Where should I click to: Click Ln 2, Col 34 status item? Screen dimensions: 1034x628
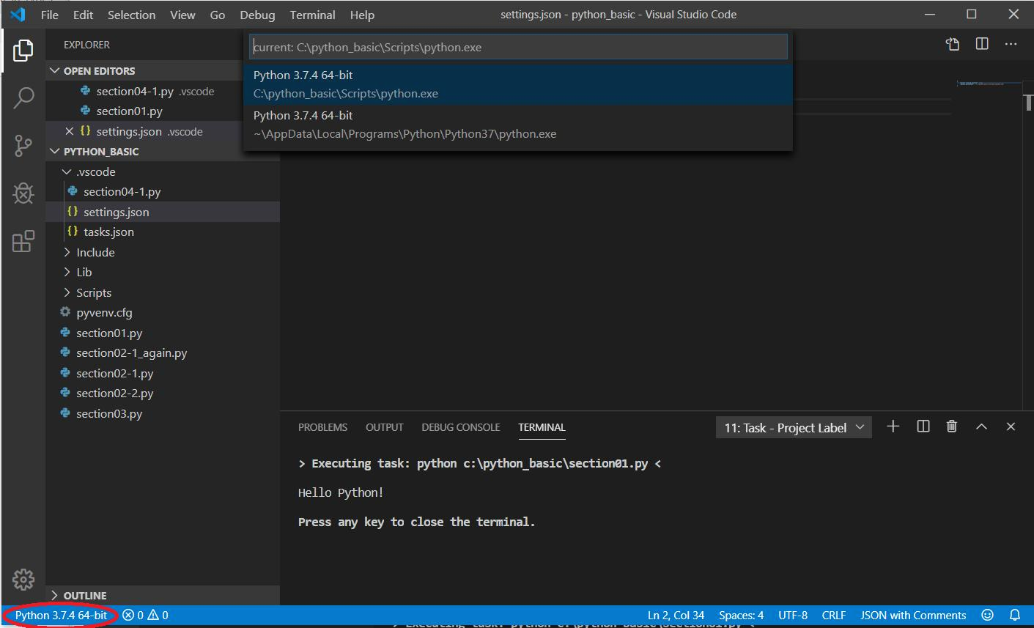coord(676,616)
